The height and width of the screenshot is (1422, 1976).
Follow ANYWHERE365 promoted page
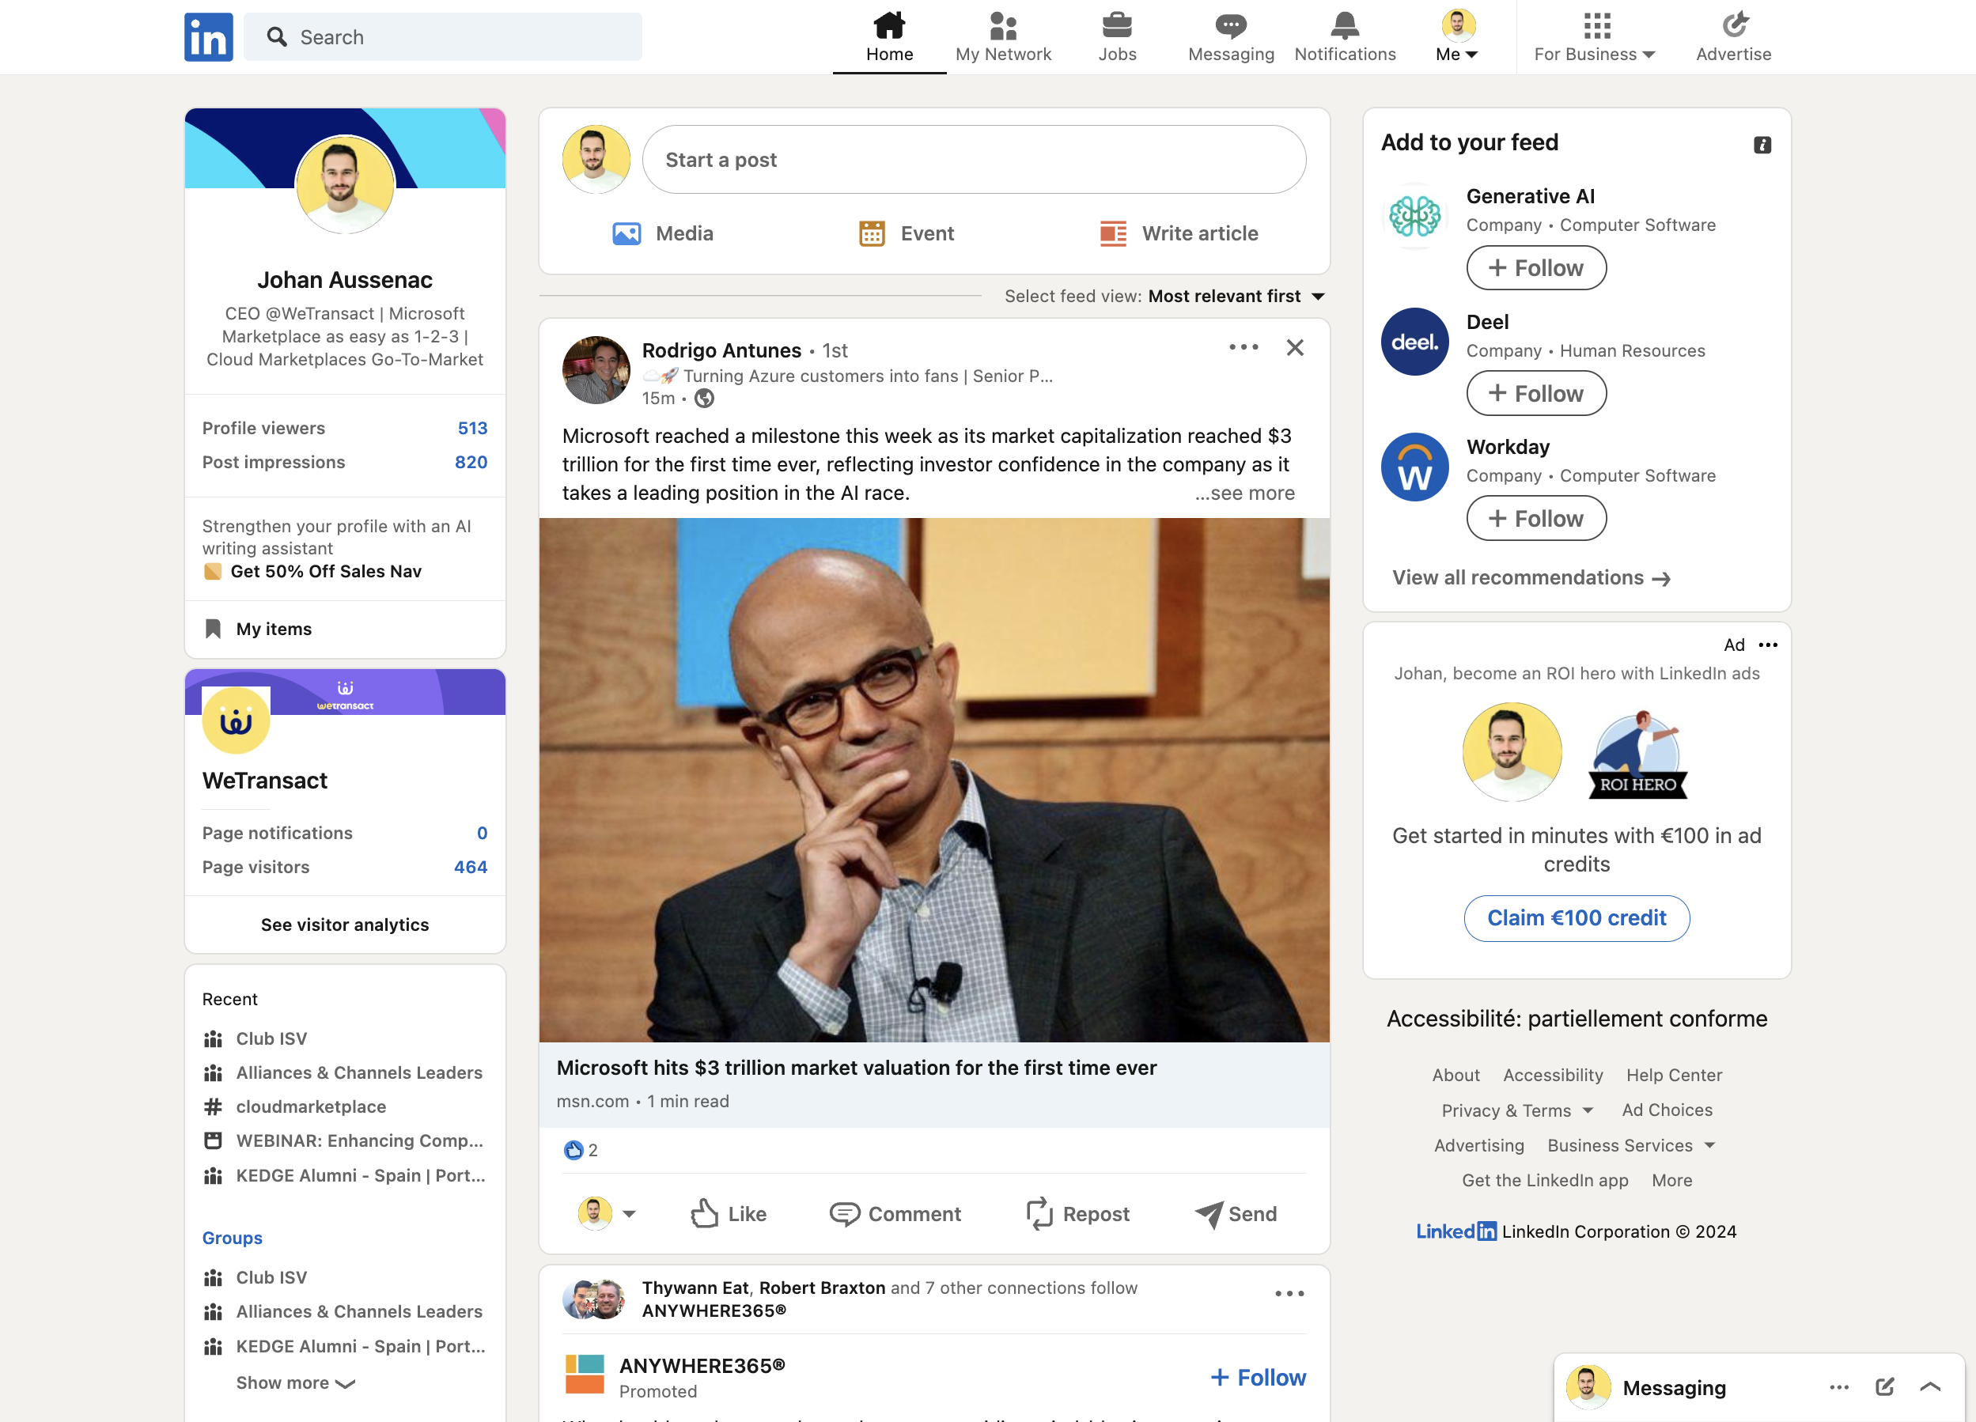point(1257,1378)
